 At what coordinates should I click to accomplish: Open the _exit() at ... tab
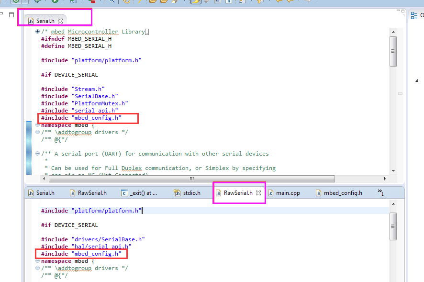tap(139, 193)
